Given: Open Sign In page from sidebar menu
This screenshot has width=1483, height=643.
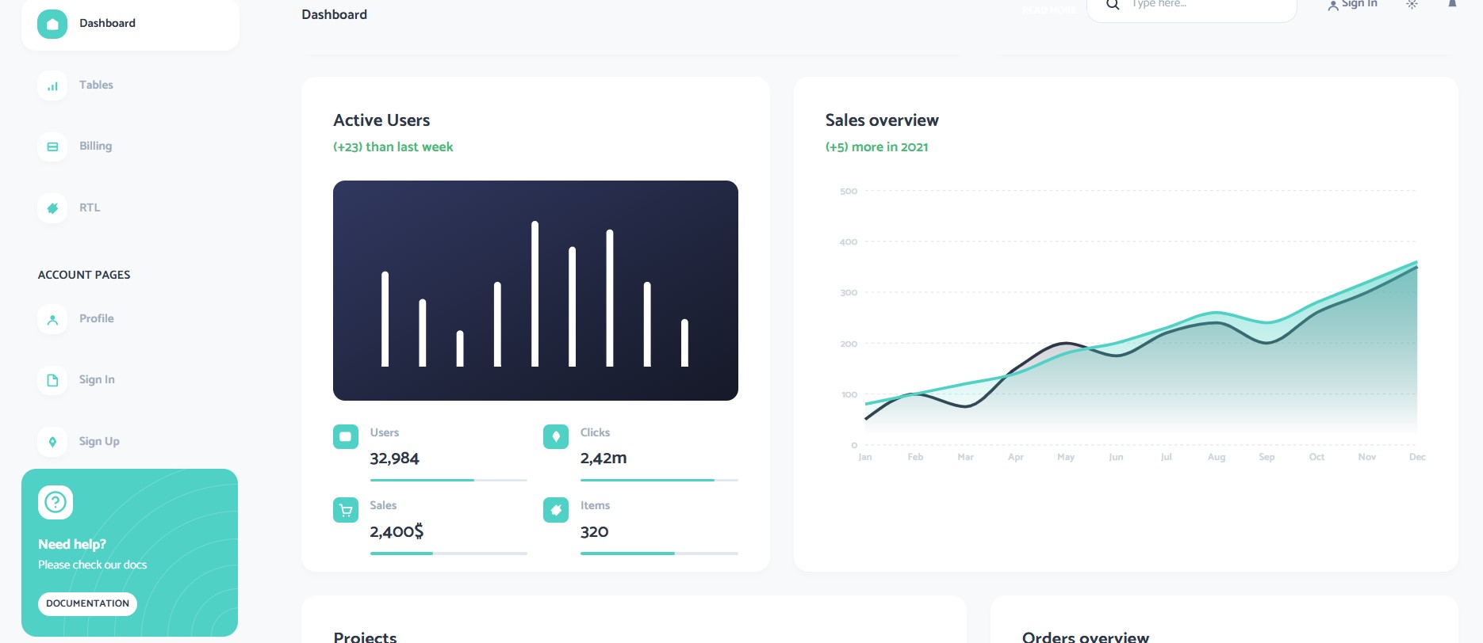Looking at the screenshot, I should point(97,380).
